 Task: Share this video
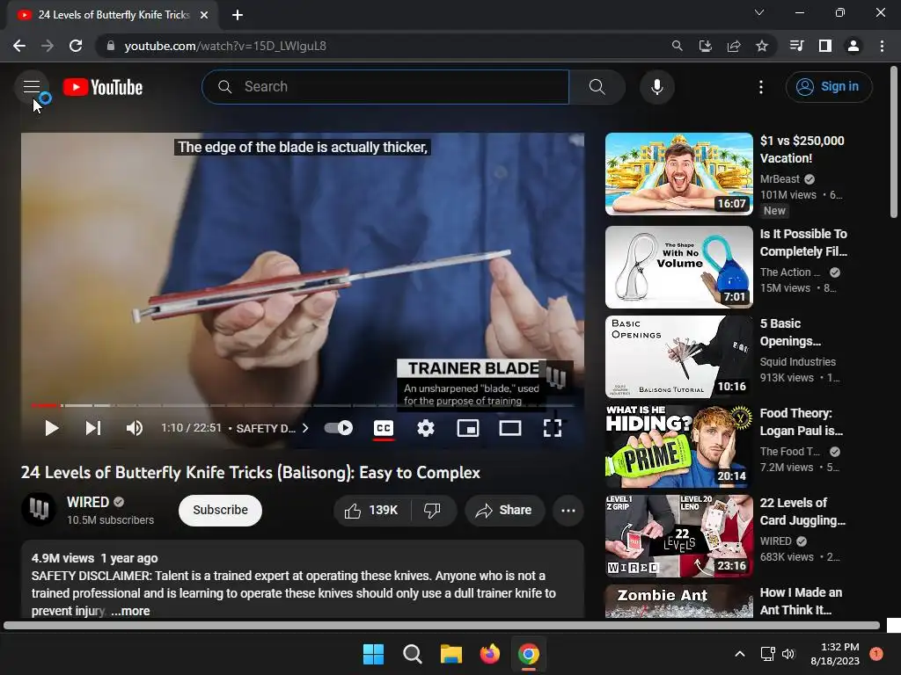[504, 511]
